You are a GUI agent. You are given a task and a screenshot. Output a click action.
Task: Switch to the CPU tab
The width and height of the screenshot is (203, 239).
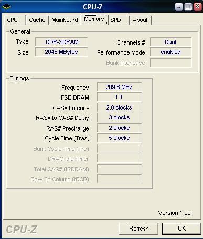pos(15,20)
